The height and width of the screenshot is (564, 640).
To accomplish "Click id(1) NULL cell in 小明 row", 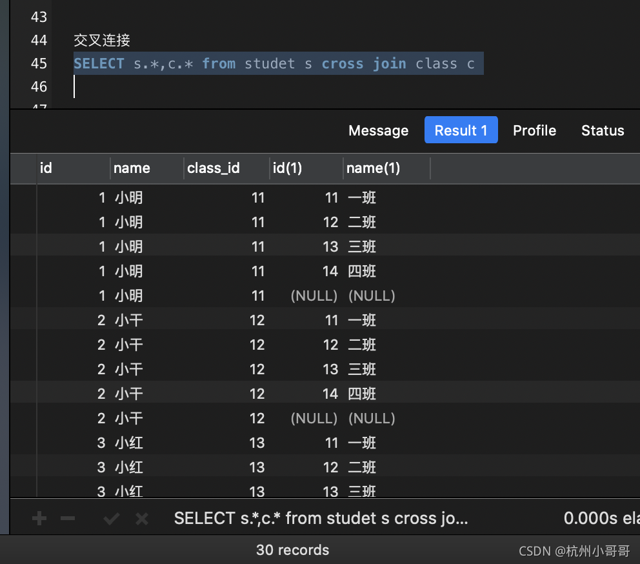I will click(x=314, y=296).
